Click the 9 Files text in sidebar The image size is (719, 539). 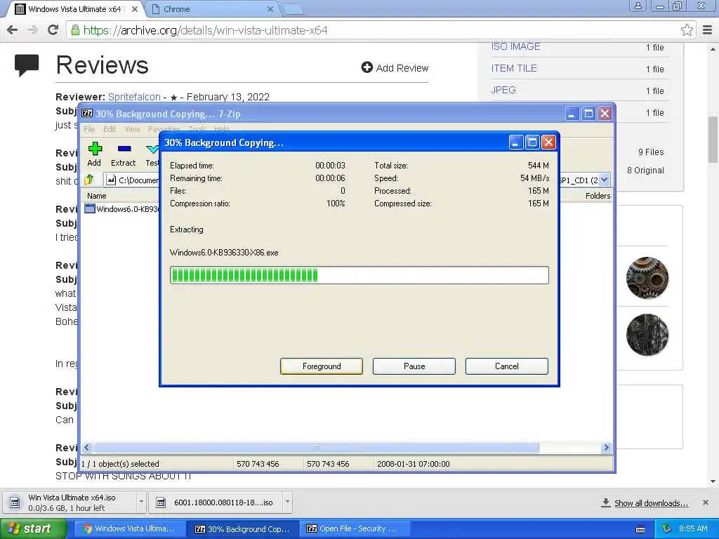651,152
